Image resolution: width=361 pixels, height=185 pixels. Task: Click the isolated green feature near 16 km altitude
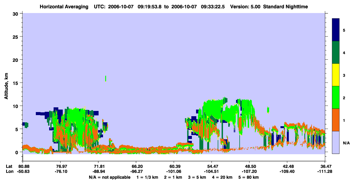point(106,78)
